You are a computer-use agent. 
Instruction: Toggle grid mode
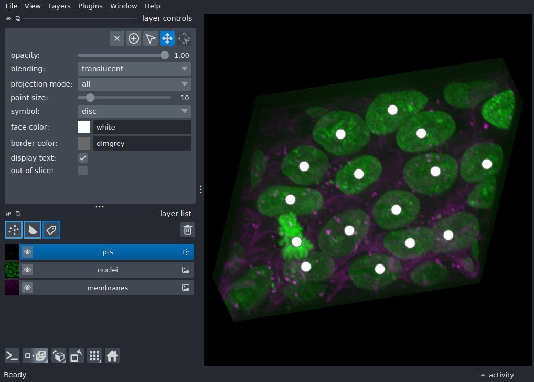coord(94,356)
